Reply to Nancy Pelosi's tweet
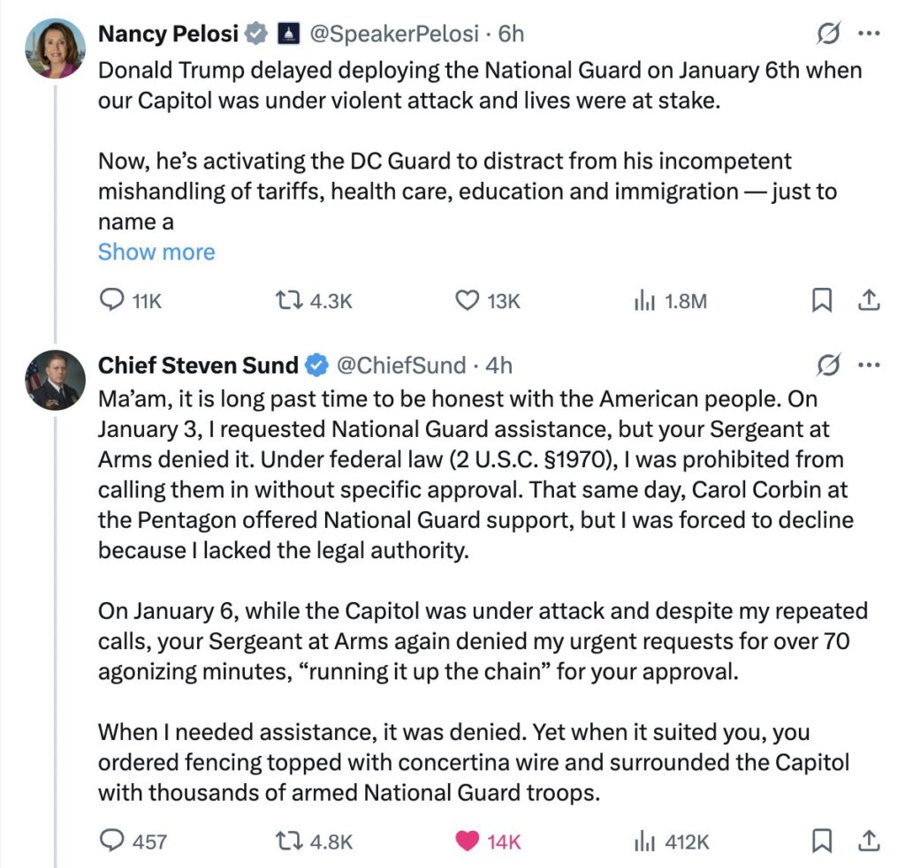 tap(111, 301)
